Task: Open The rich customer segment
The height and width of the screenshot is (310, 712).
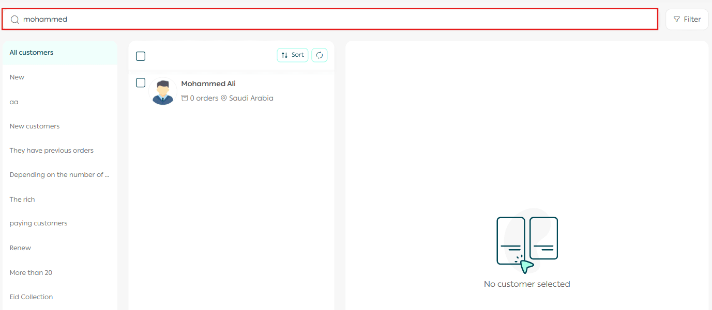Action: [22, 200]
